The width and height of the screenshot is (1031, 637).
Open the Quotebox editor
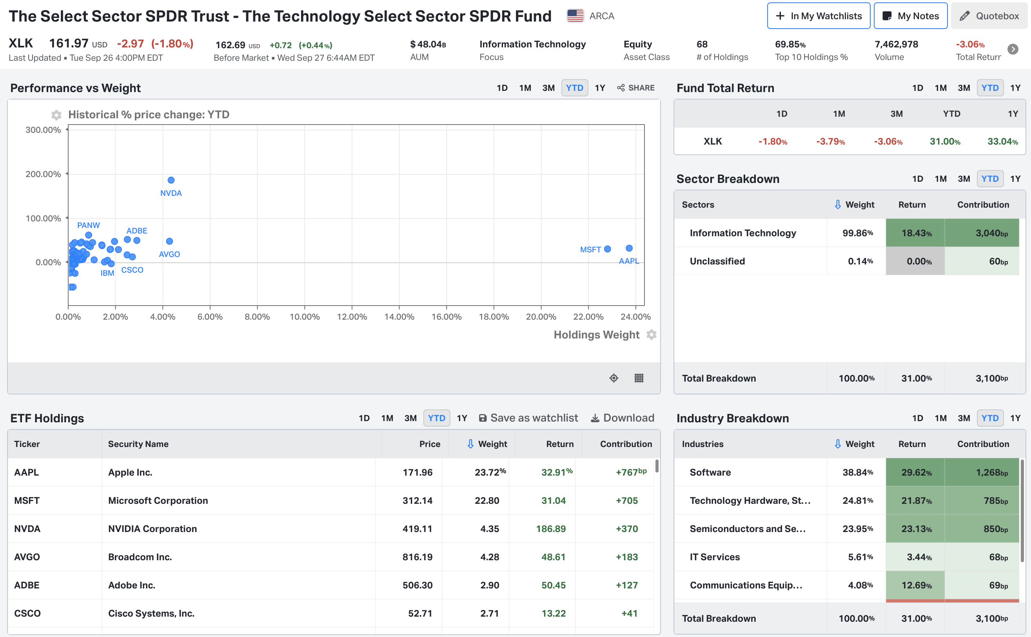coord(989,16)
